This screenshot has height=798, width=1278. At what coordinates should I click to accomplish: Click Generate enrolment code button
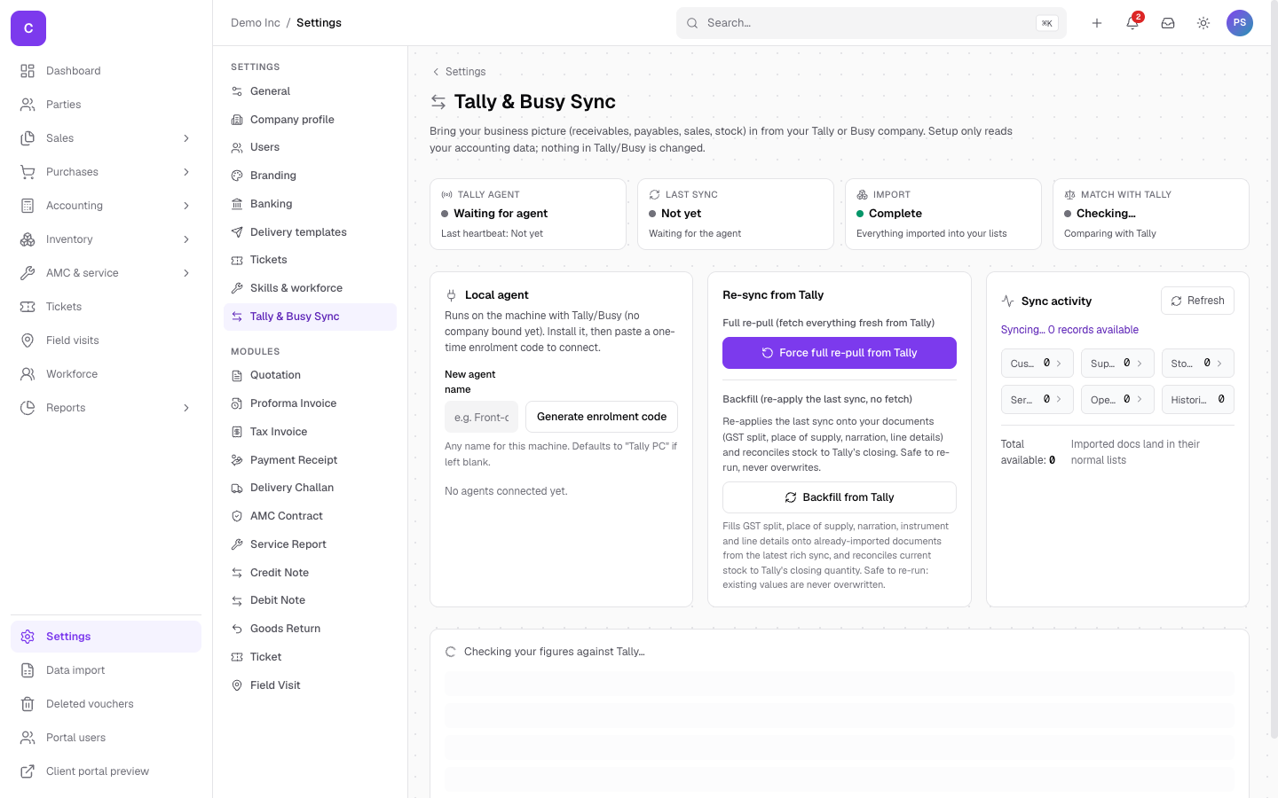(x=602, y=417)
